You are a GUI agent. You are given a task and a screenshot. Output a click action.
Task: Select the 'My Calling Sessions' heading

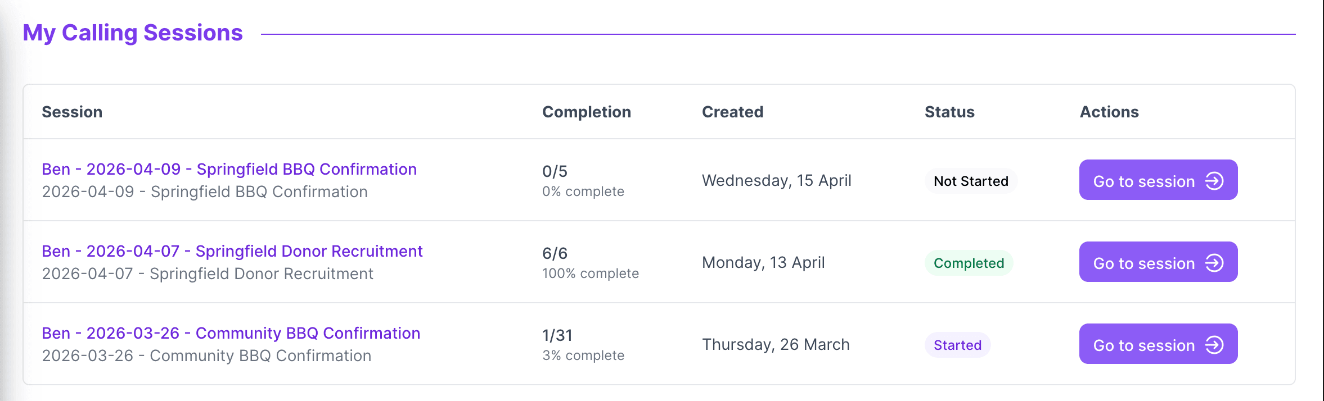(x=133, y=33)
